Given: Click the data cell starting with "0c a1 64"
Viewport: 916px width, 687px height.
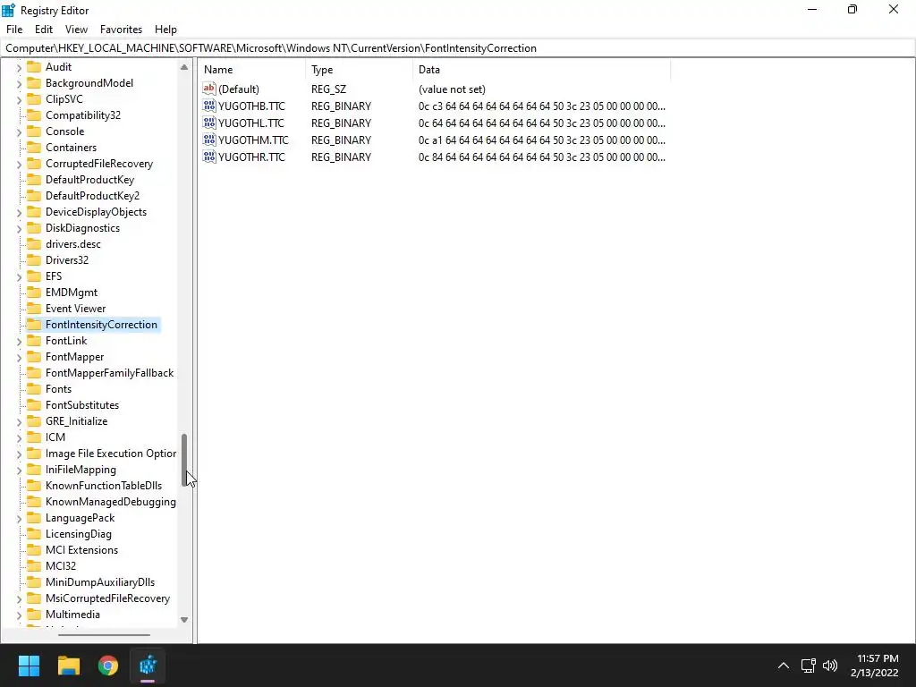Looking at the screenshot, I should (541, 140).
